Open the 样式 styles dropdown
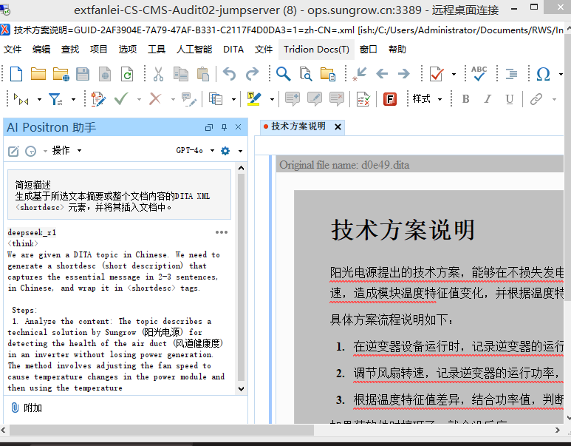 (x=427, y=99)
